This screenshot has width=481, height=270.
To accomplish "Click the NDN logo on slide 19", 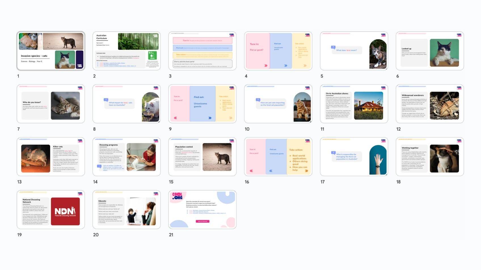I will pos(65,211).
